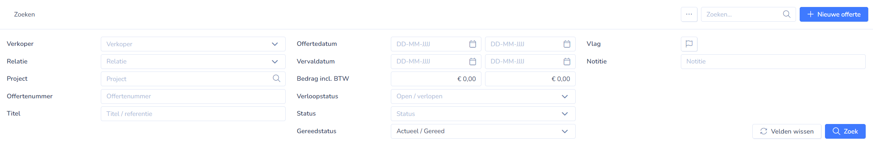The height and width of the screenshot is (146, 873).
Task: Open the Verloopstatus dropdown
Action: point(483,96)
